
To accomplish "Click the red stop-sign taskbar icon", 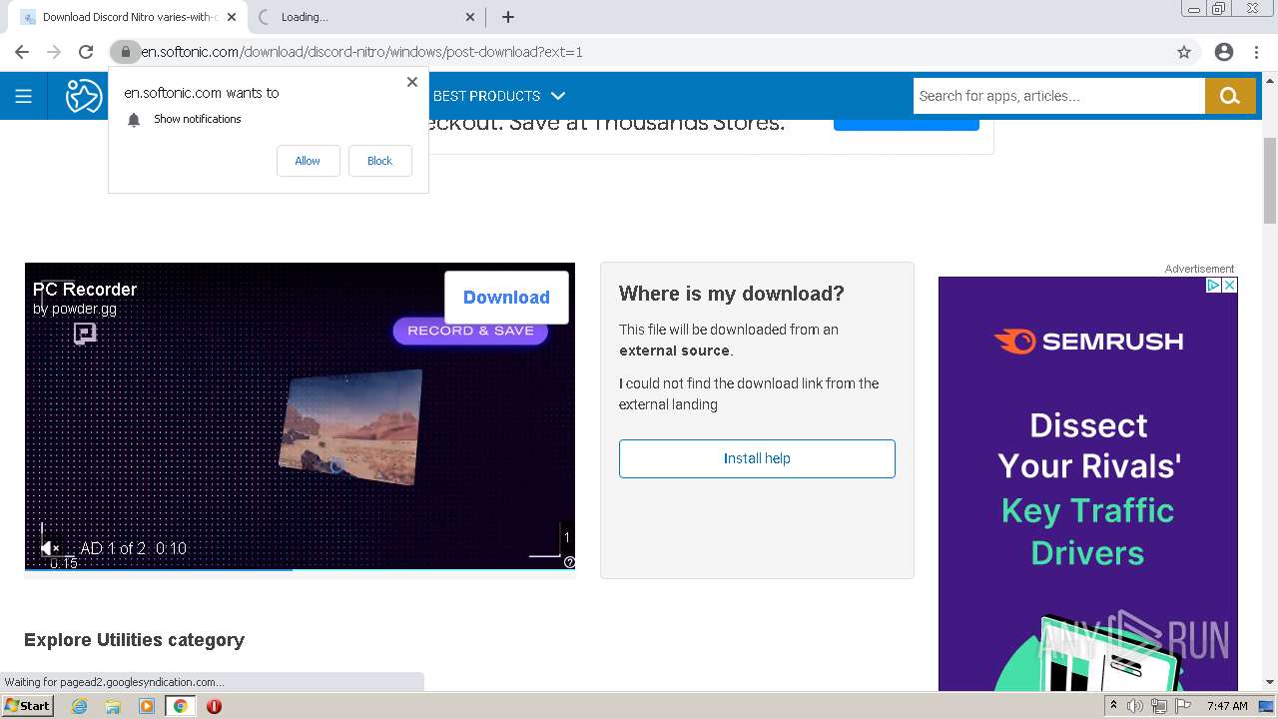I will pos(214,706).
